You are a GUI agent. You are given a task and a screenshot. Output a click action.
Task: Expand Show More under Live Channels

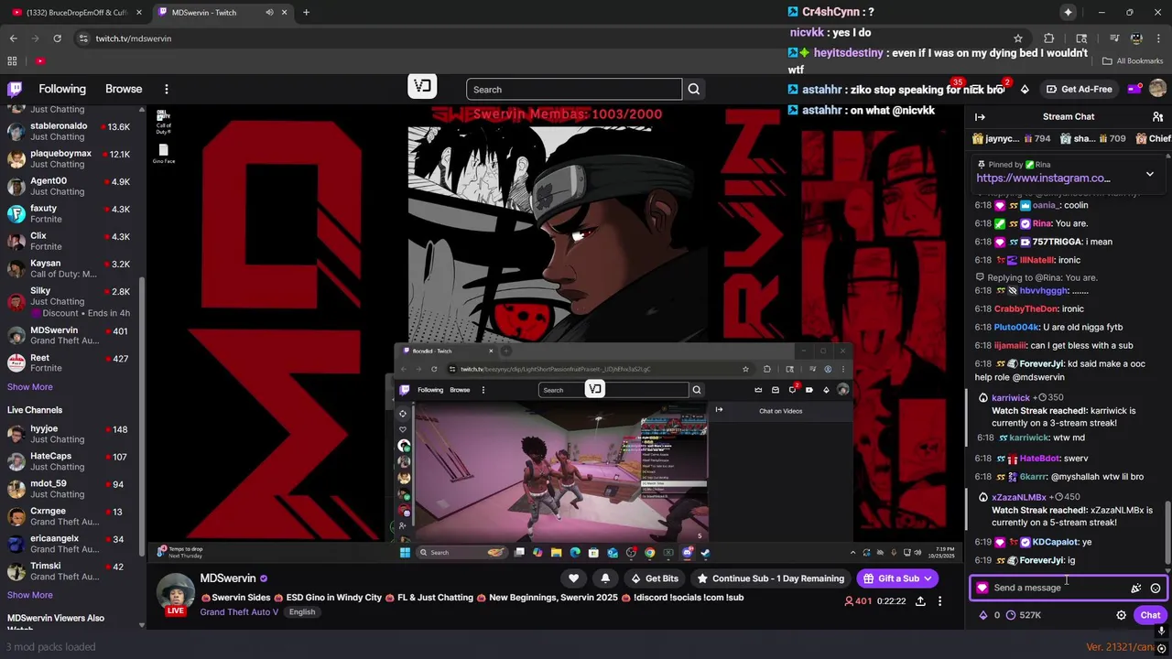click(x=29, y=596)
